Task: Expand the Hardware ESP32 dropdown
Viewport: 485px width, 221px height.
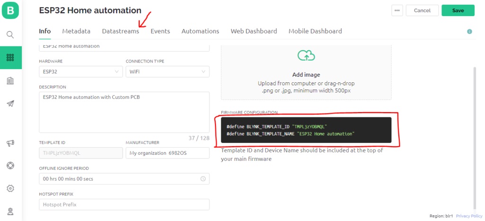Action: point(81,72)
